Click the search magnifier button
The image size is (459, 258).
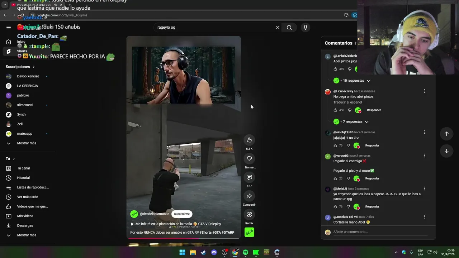[289, 27]
